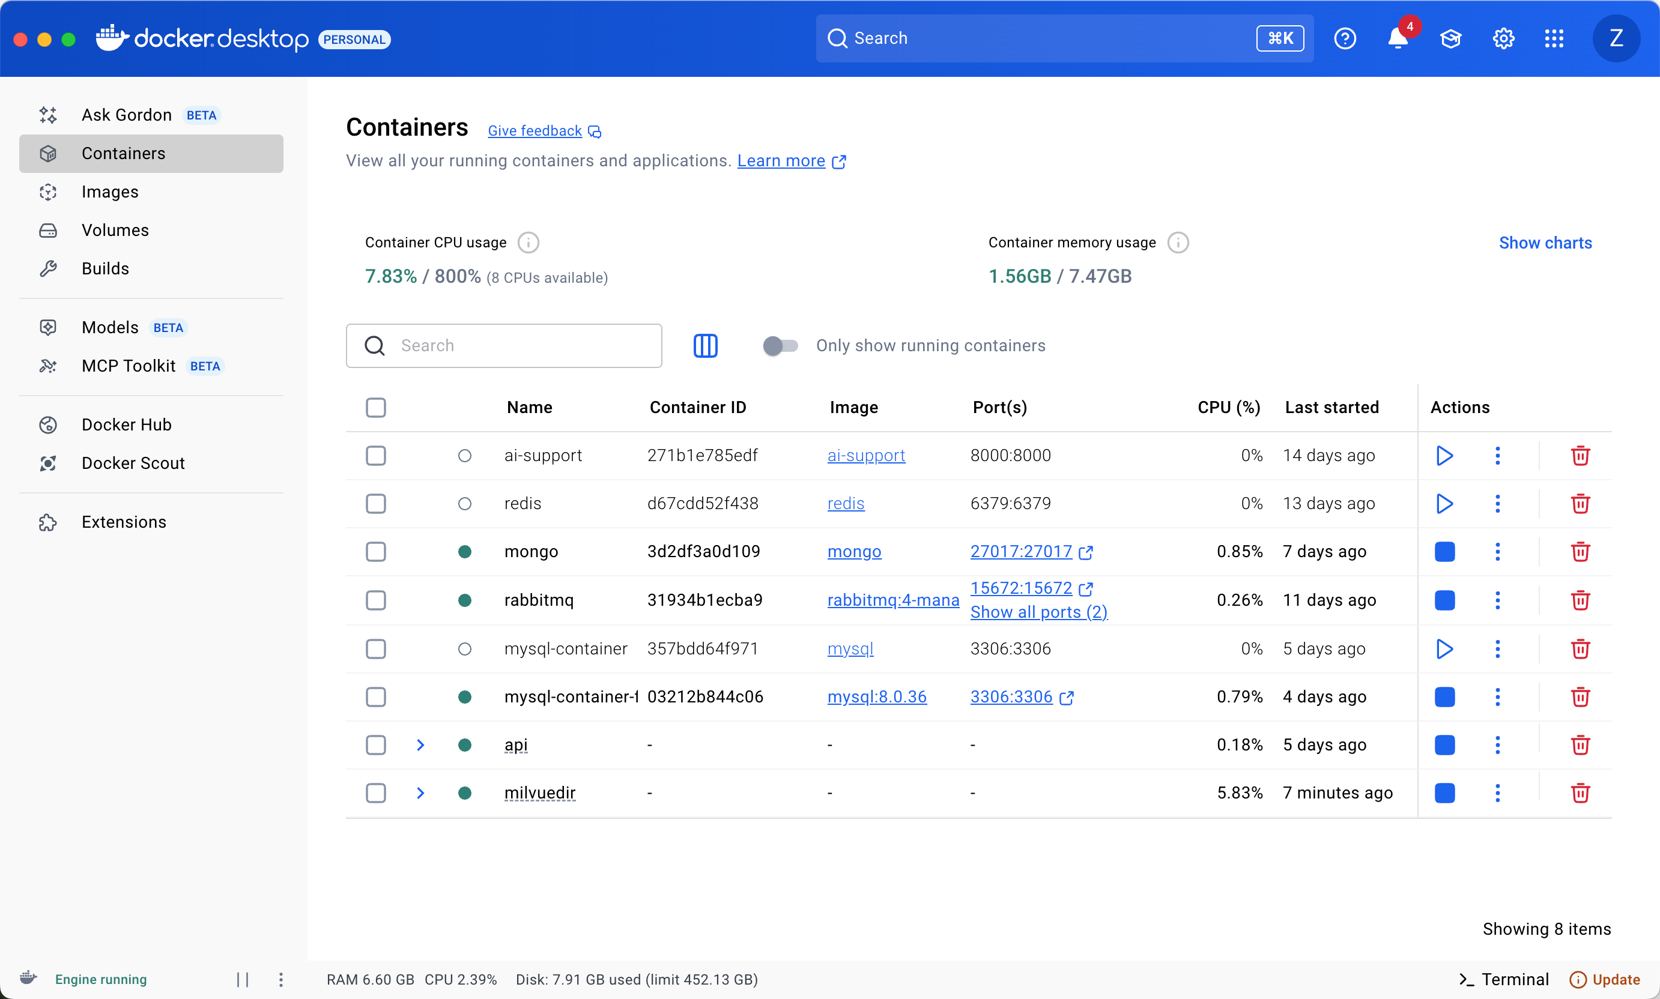The image size is (1660, 999).
Task: Click Show charts
Action: coord(1545,243)
